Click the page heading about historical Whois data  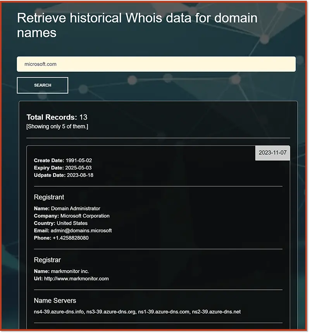click(x=137, y=25)
